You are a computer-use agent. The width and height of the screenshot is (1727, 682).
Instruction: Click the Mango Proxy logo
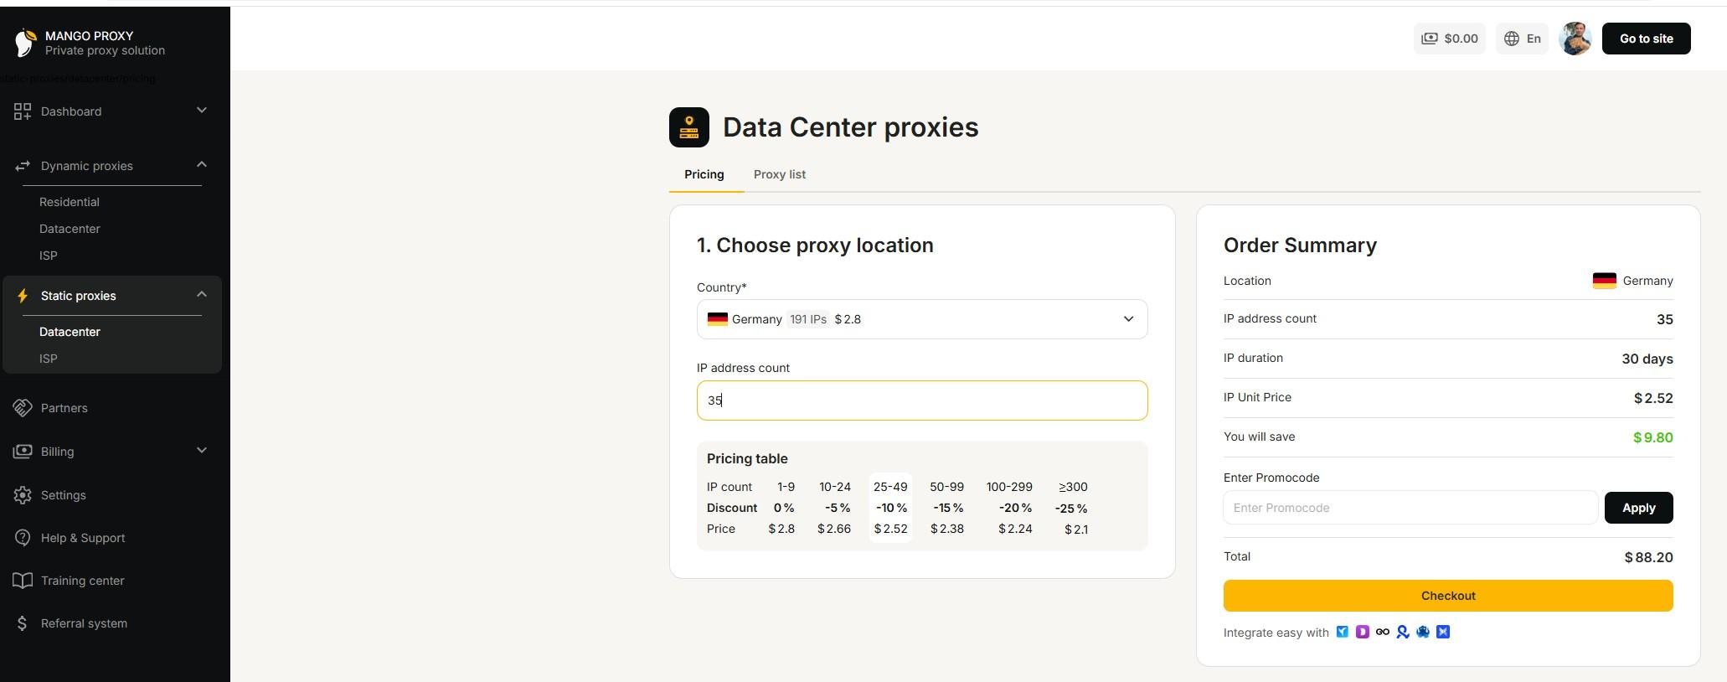click(26, 43)
